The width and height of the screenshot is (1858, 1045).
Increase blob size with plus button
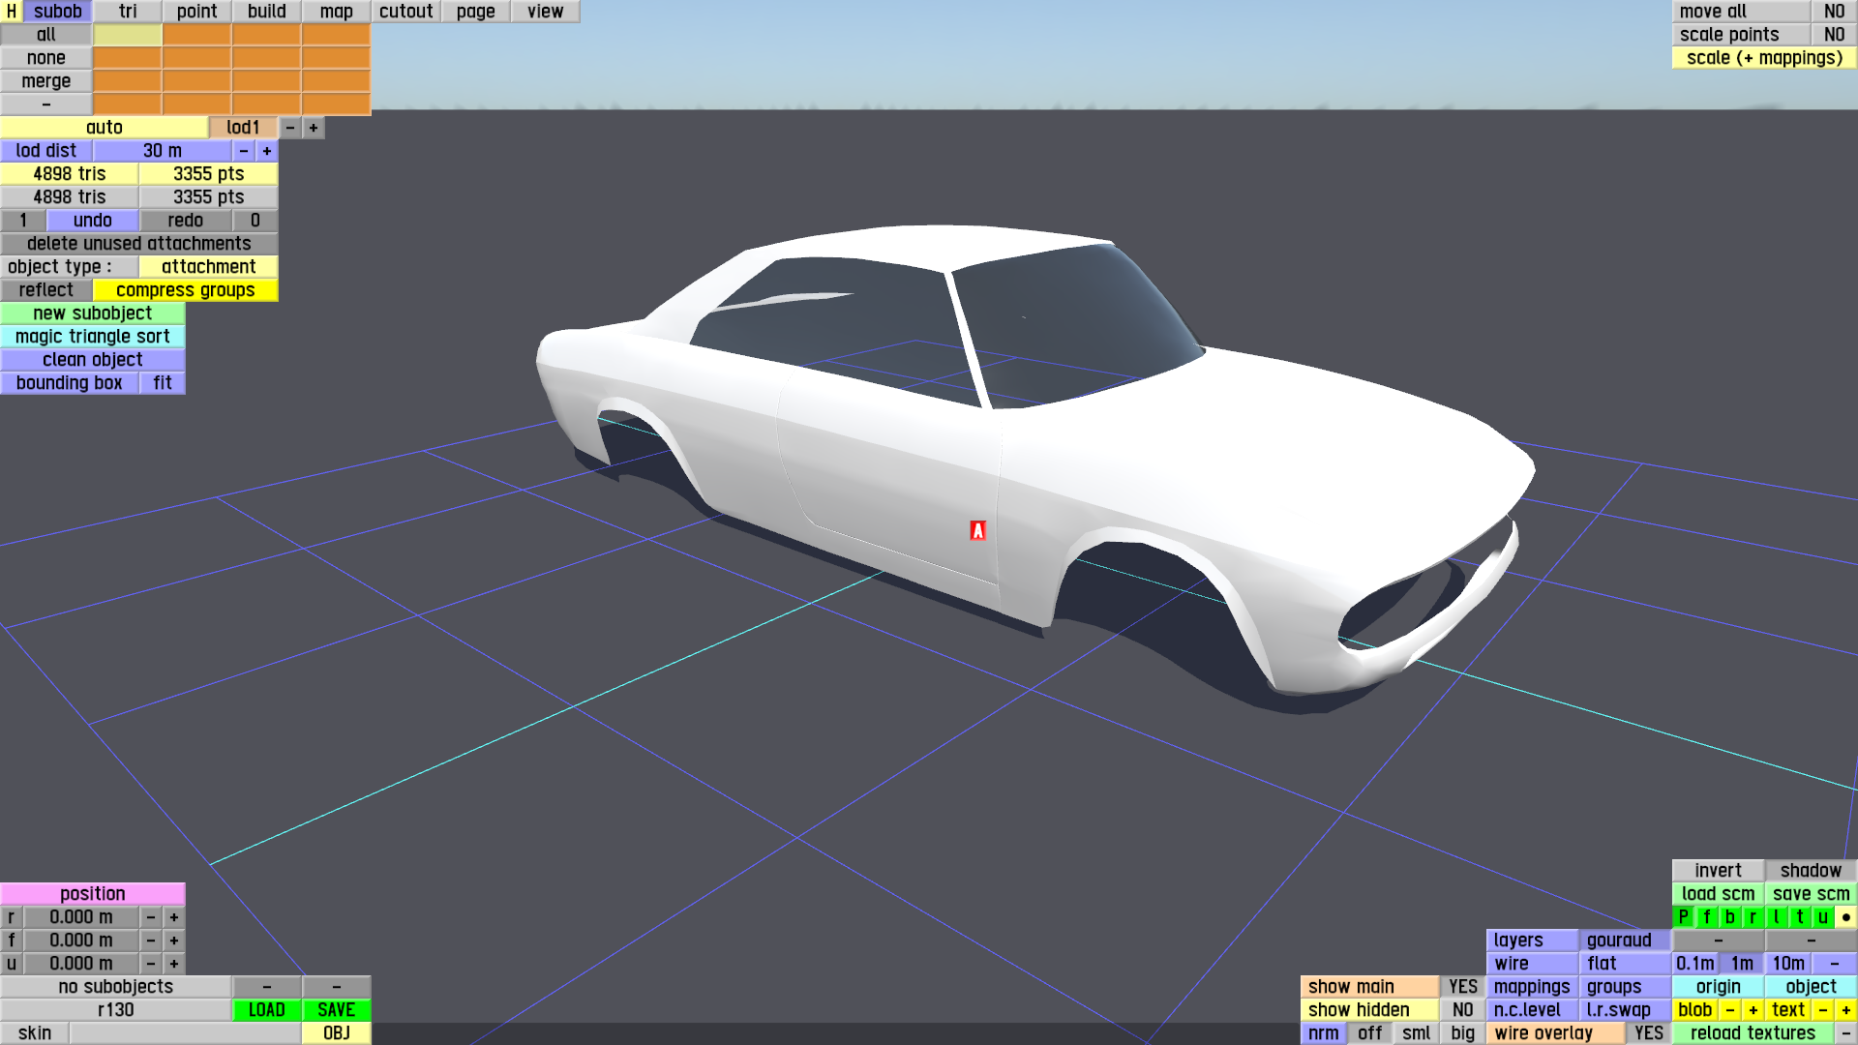[x=1753, y=1010]
